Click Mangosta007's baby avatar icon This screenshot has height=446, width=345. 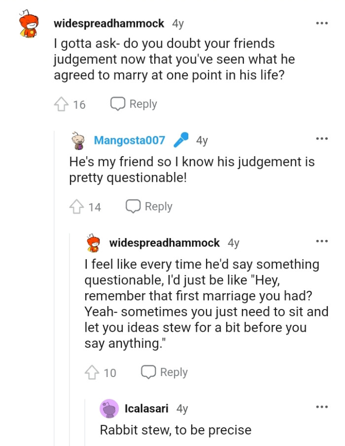click(78, 139)
